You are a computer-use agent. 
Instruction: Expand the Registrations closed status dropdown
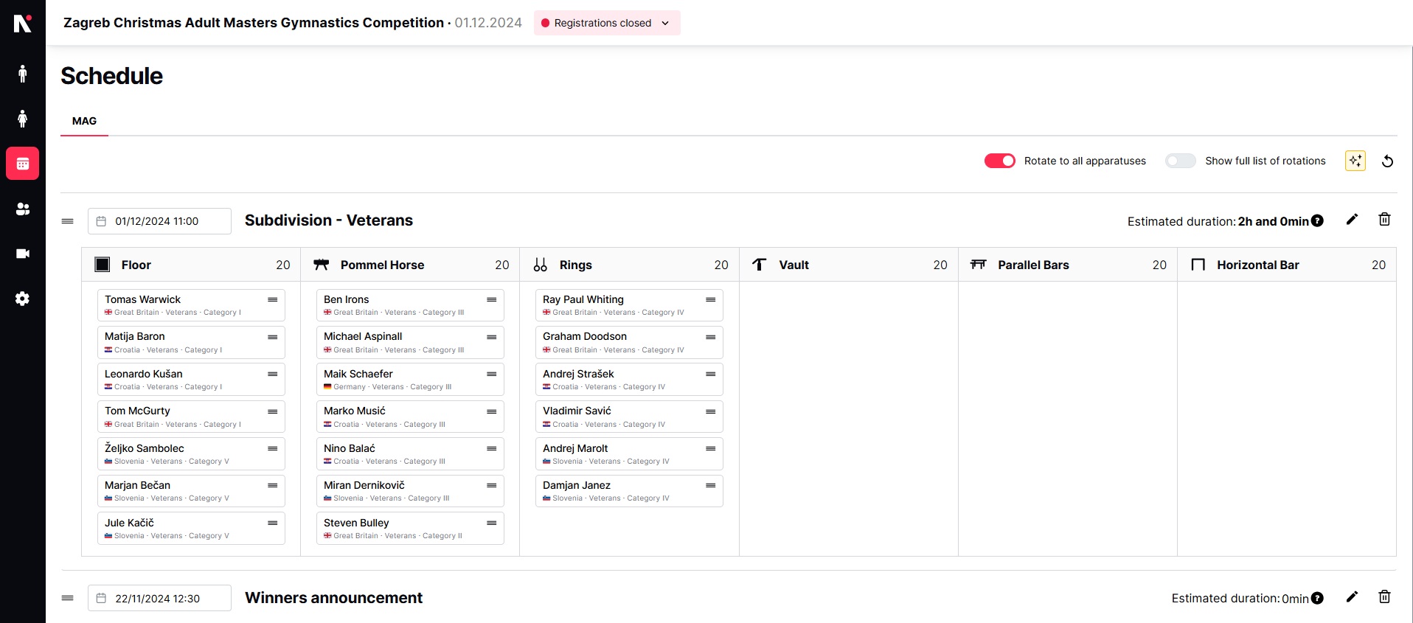(606, 23)
